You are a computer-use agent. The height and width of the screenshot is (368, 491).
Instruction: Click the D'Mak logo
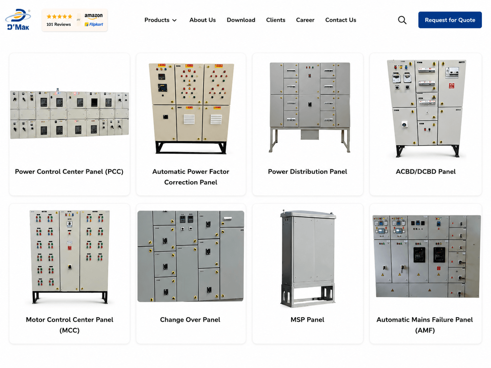[x=18, y=20]
